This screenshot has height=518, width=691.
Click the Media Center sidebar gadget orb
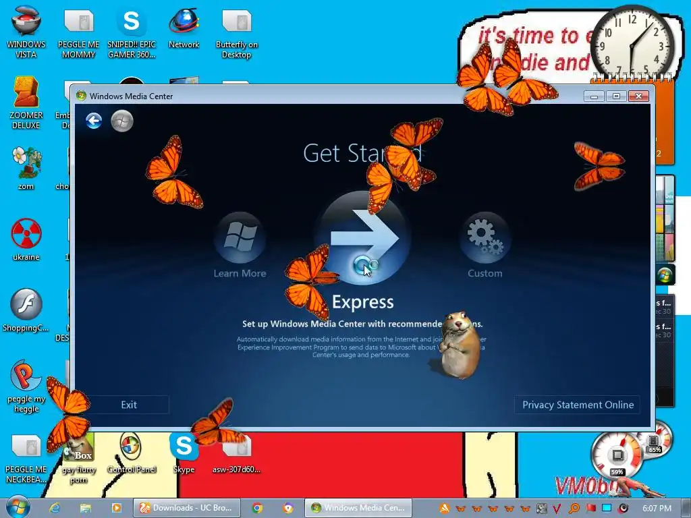(x=665, y=276)
